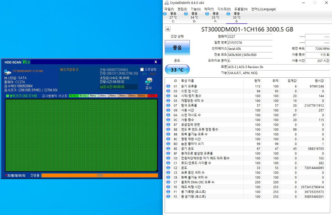Viewport: 332px width, 215px height.
Task: Open the 테마(T) menu
Action: [209, 9]
